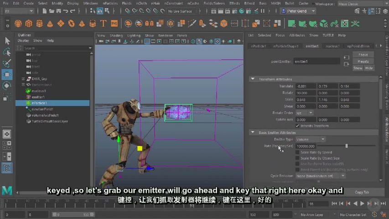Enable Scale Rate By Speed checkbox
Screen dimensions: 389x219
[297, 152]
